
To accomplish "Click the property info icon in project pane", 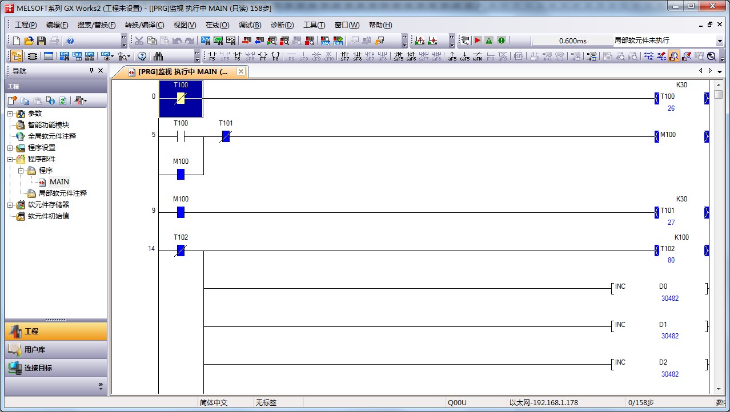I will point(51,100).
